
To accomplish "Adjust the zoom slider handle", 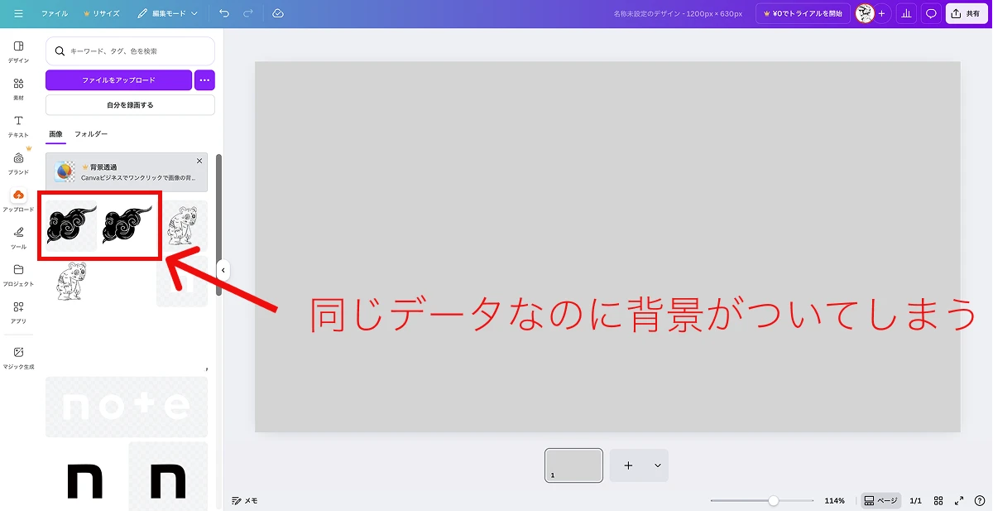I will pos(773,501).
